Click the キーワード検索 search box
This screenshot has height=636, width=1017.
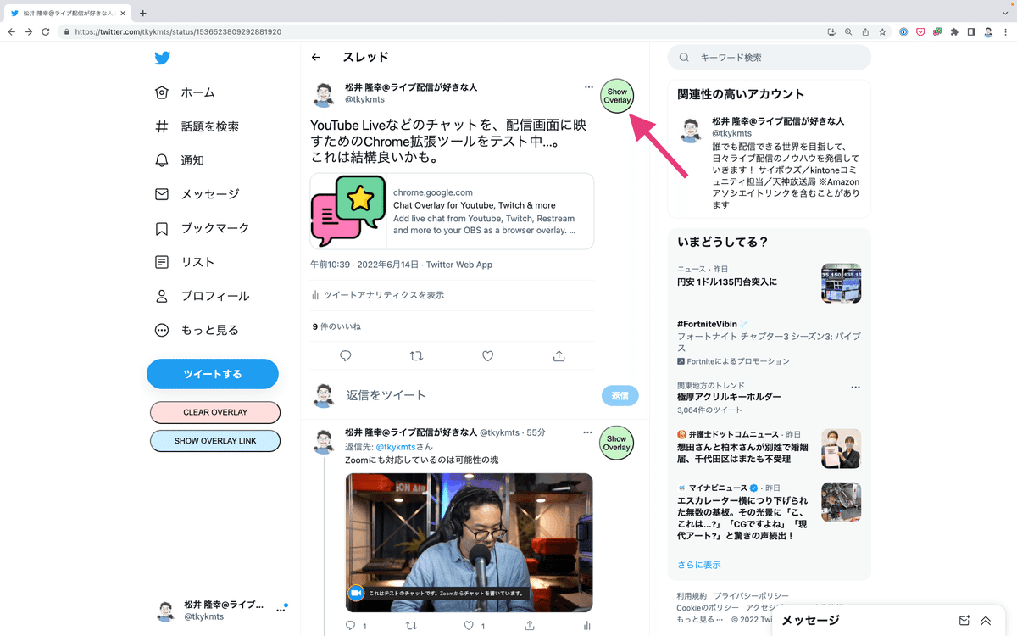coord(770,58)
